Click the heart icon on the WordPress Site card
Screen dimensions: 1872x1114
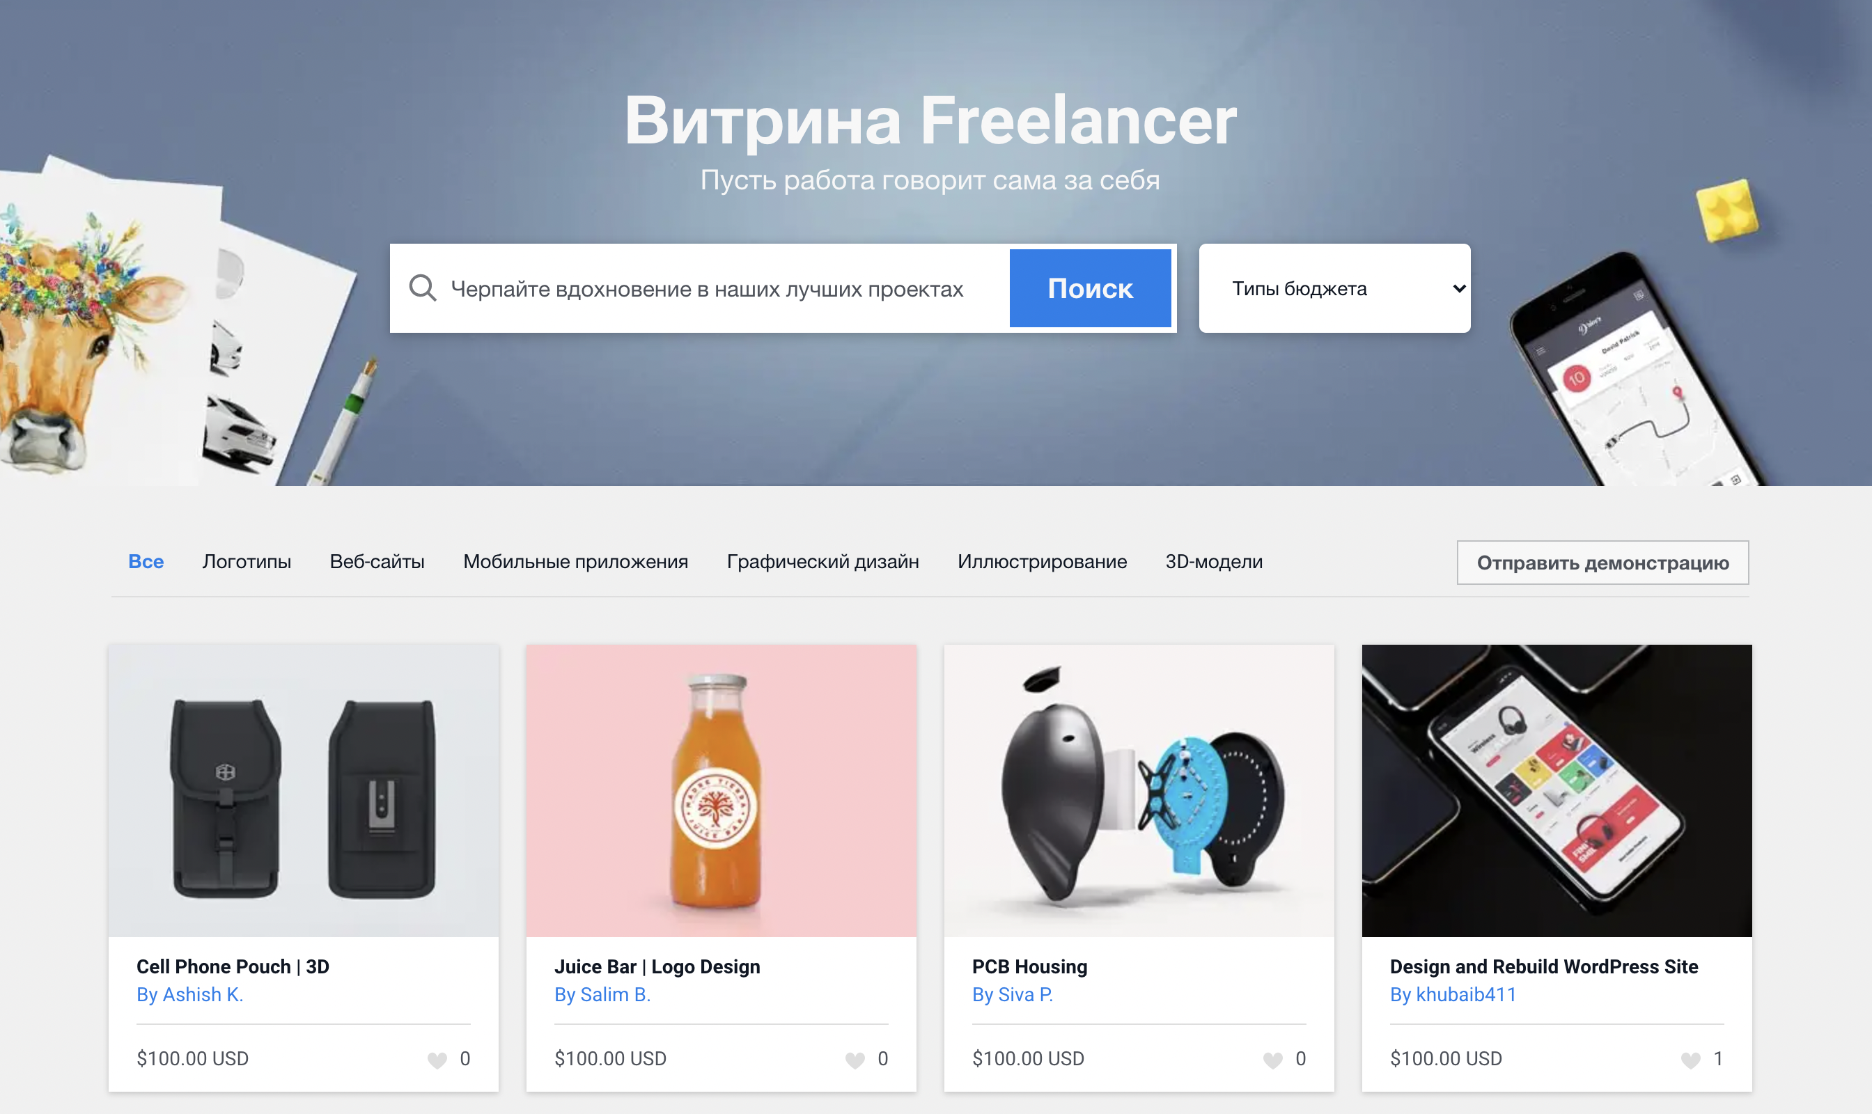pyautogui.click(x=1690, y=1059)
